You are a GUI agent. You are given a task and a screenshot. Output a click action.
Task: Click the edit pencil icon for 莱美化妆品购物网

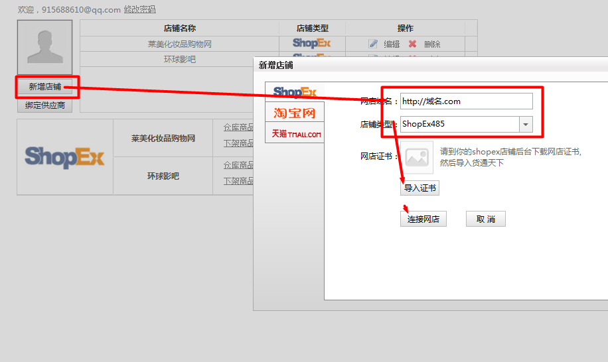point(373,44)
